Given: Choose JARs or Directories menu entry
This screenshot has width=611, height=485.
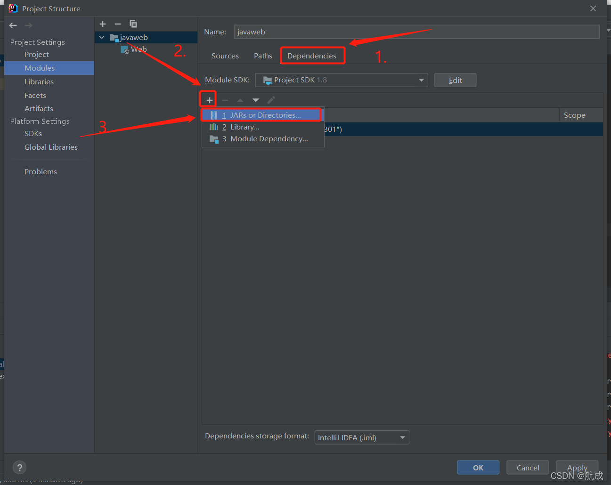Looking at the screenshot, I should pos(263,115).
